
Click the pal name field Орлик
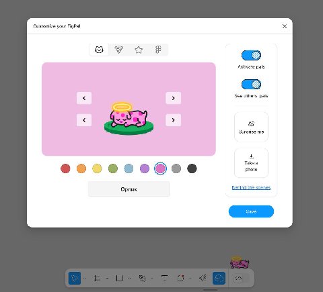[129, 189]
